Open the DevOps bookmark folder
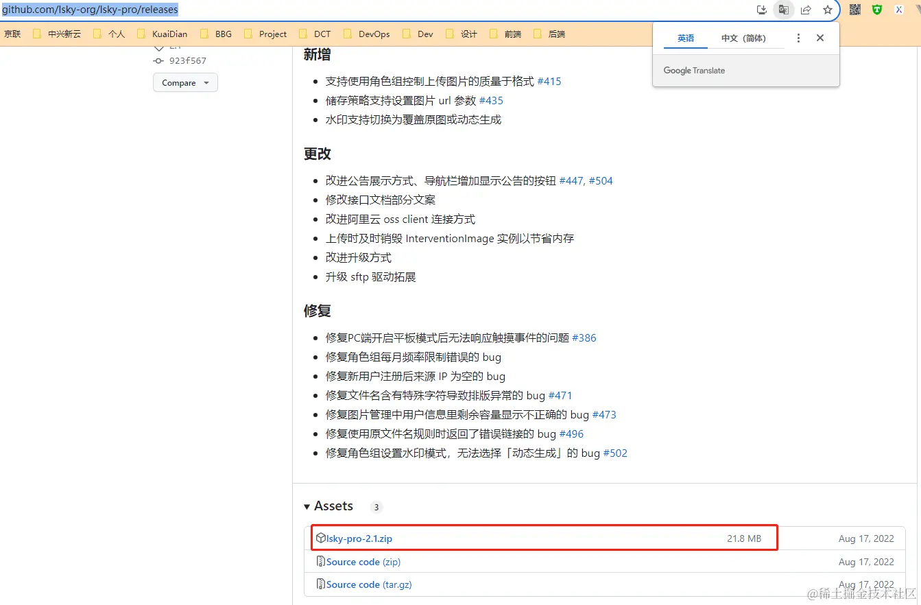The height and width of the screenshot is (605, 921). pyautogui.click(x=367, y=34)
